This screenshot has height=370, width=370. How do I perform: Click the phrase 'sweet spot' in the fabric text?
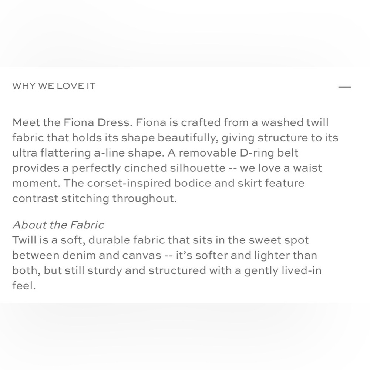279,240
